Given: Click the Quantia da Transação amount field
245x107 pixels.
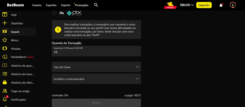Looking at the screenshot, I should point(96,52).
